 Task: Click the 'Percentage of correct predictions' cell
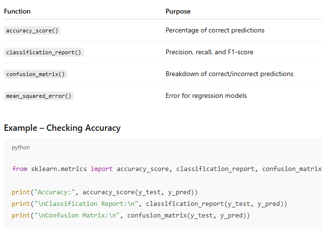pyautogui.click(x=215, y=31)
